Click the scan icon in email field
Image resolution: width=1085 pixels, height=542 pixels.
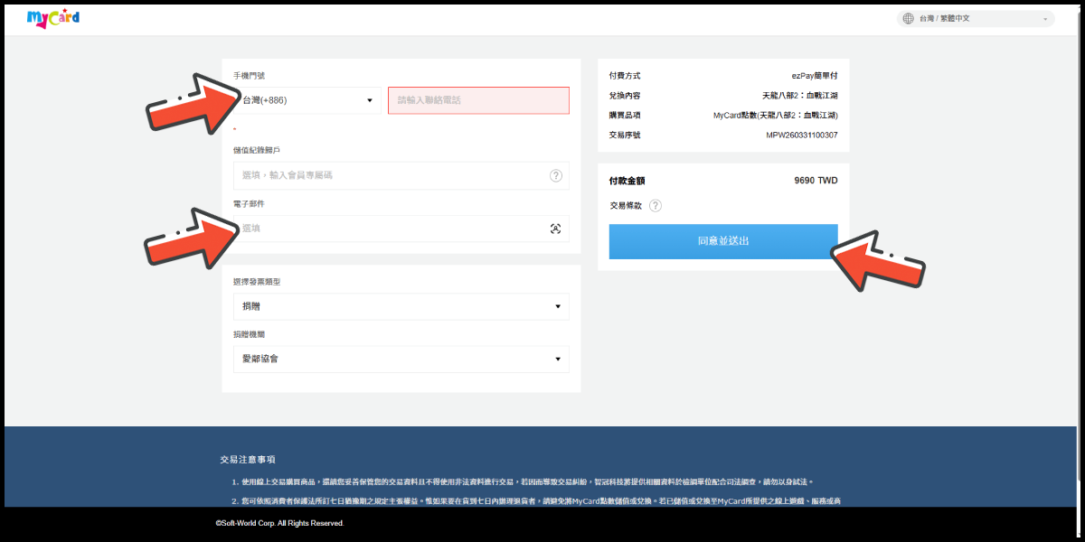click(555, 229)
